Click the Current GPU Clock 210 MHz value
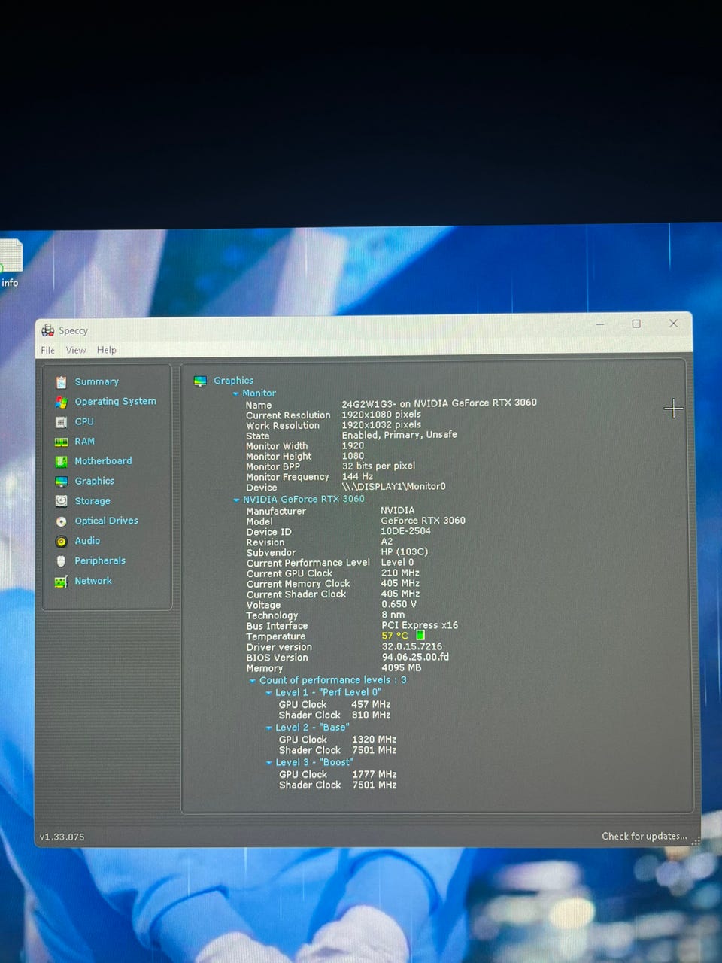The image size is (722, 963). tap(400, 573)
